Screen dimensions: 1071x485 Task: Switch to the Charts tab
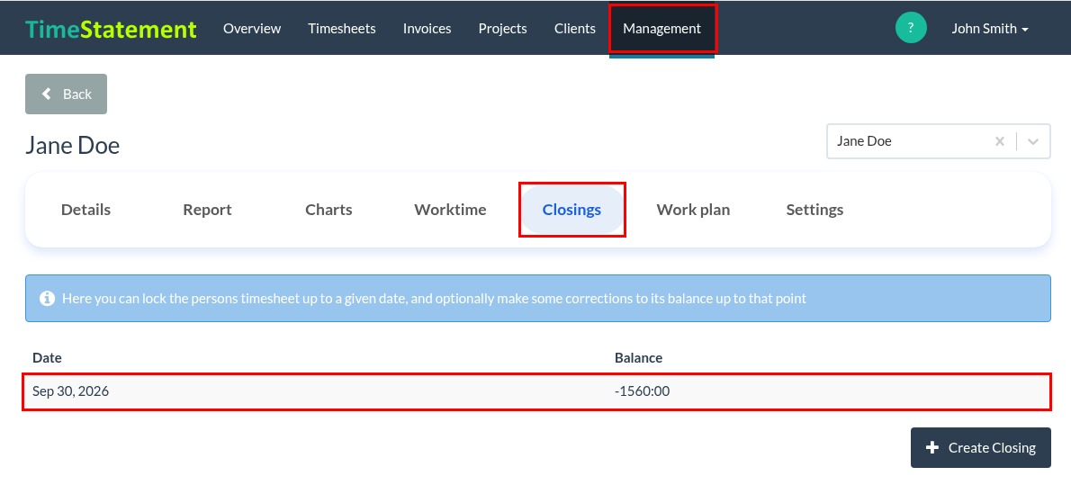tap(328, 210)
